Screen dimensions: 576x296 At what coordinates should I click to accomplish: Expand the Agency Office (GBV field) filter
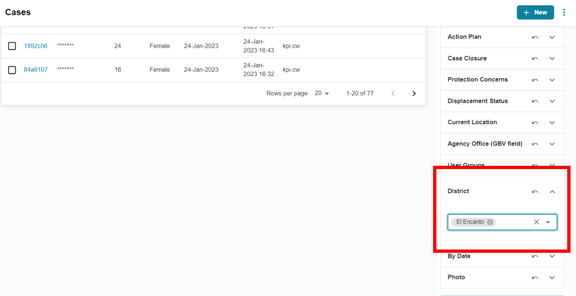pyautogui.click(x=552, y=144)
